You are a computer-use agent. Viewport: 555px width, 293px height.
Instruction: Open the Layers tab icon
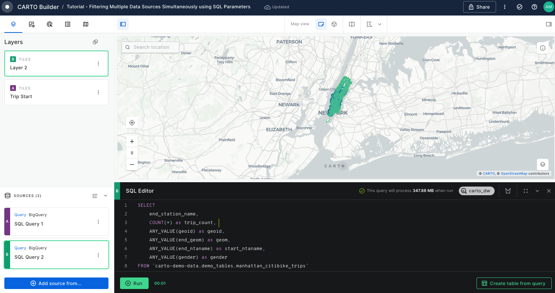[13, 24]
